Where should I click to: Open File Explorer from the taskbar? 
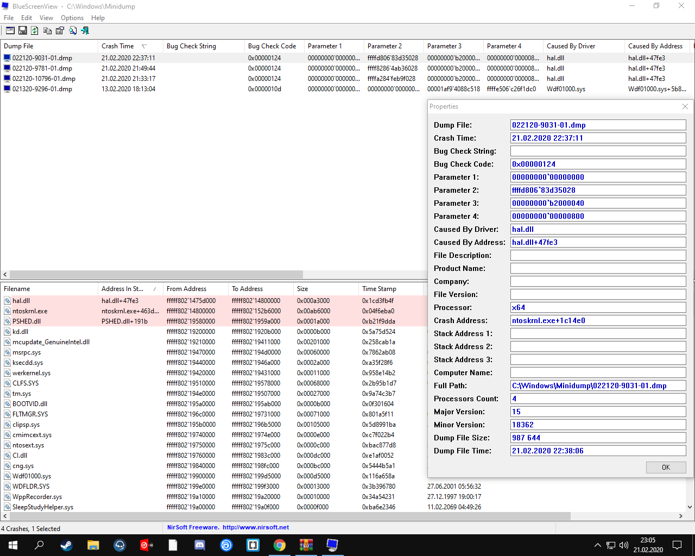(x=93, y=545)
